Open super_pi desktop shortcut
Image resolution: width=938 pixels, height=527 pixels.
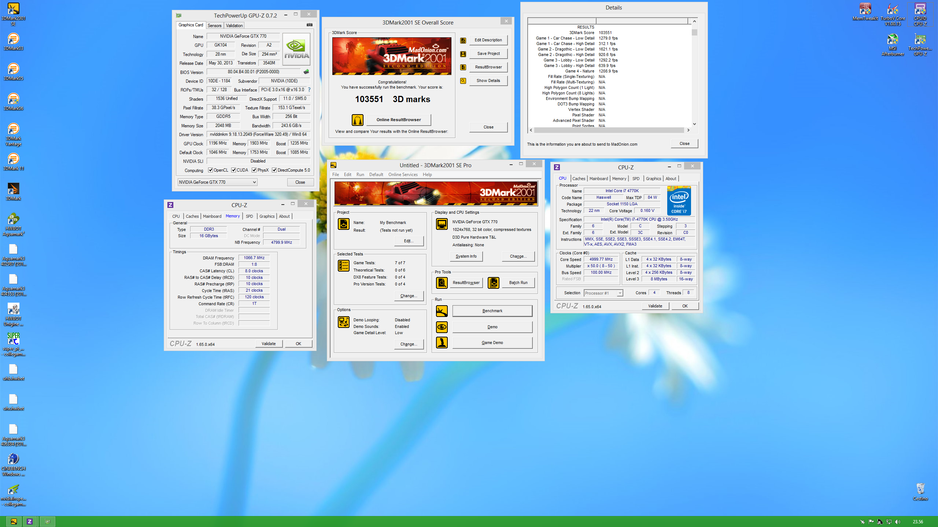coord(13,344)
